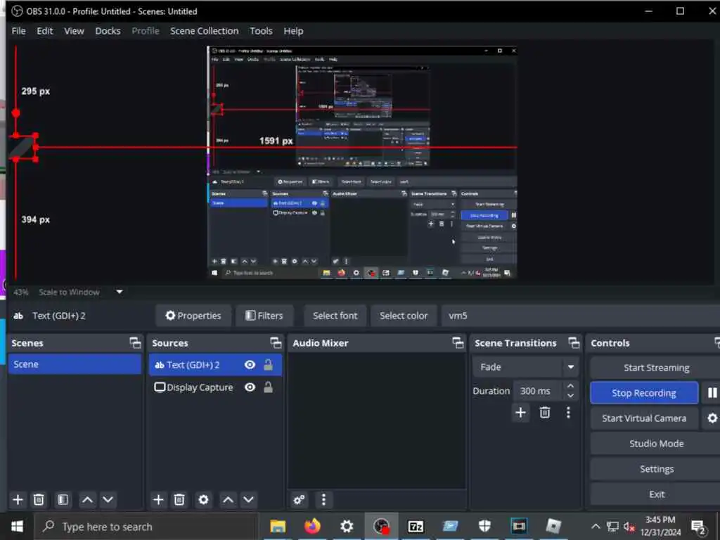Open the Help menu

point(293,31)
